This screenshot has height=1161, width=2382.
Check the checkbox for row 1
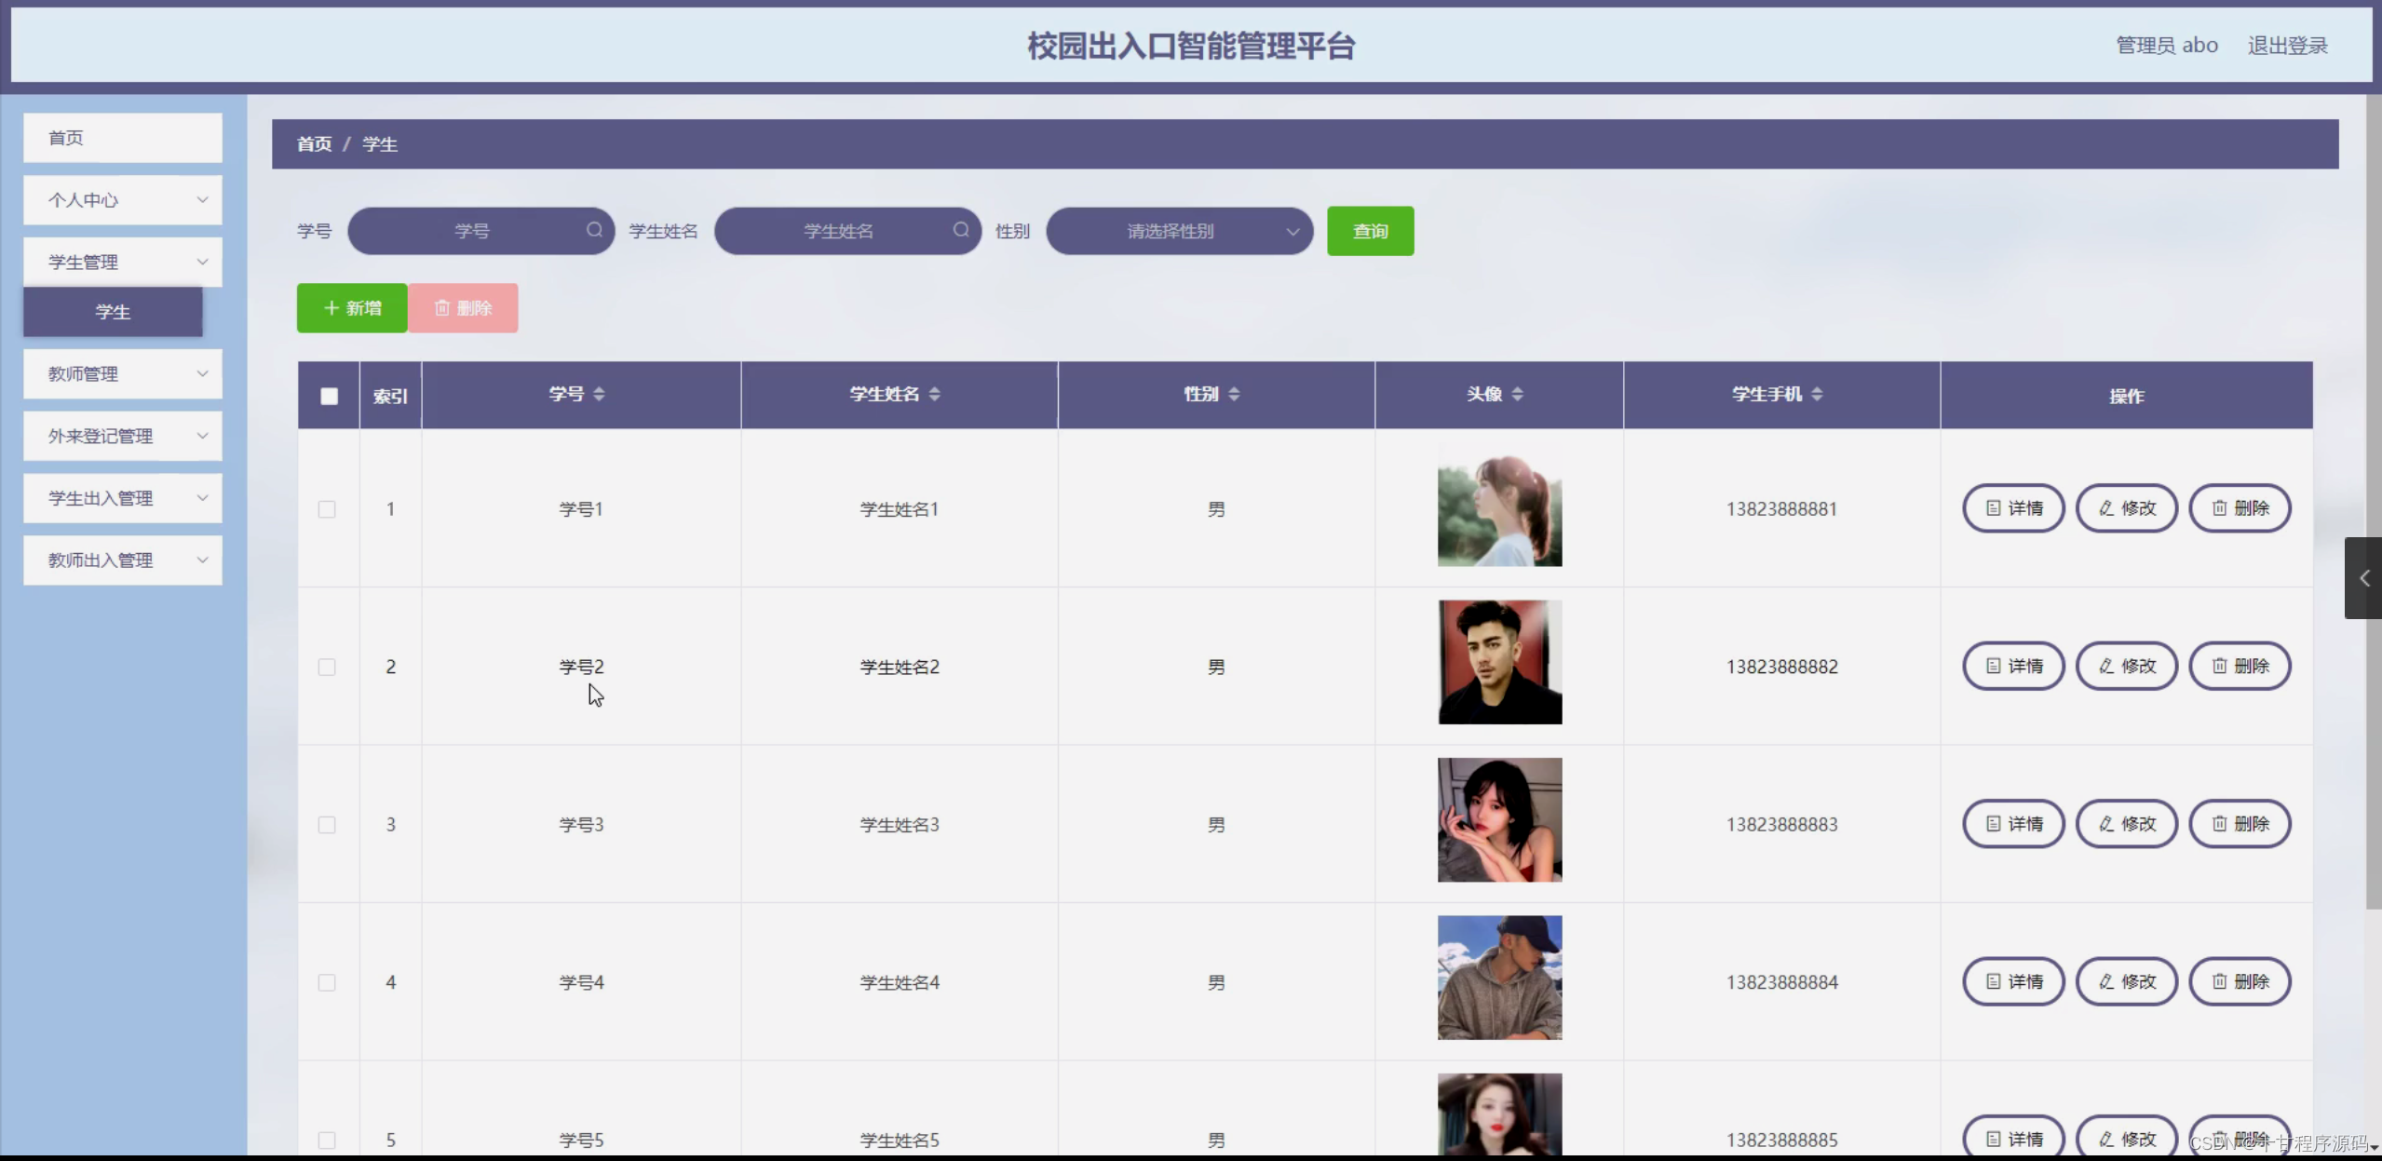coord(327,509)
